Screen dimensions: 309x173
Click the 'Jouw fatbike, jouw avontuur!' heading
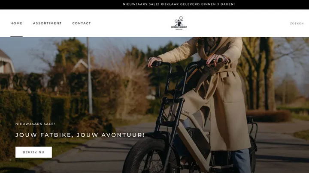80,135
